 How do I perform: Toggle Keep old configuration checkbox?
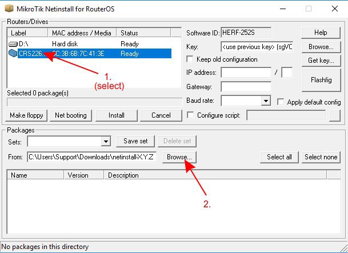click(x=190, y=59)
